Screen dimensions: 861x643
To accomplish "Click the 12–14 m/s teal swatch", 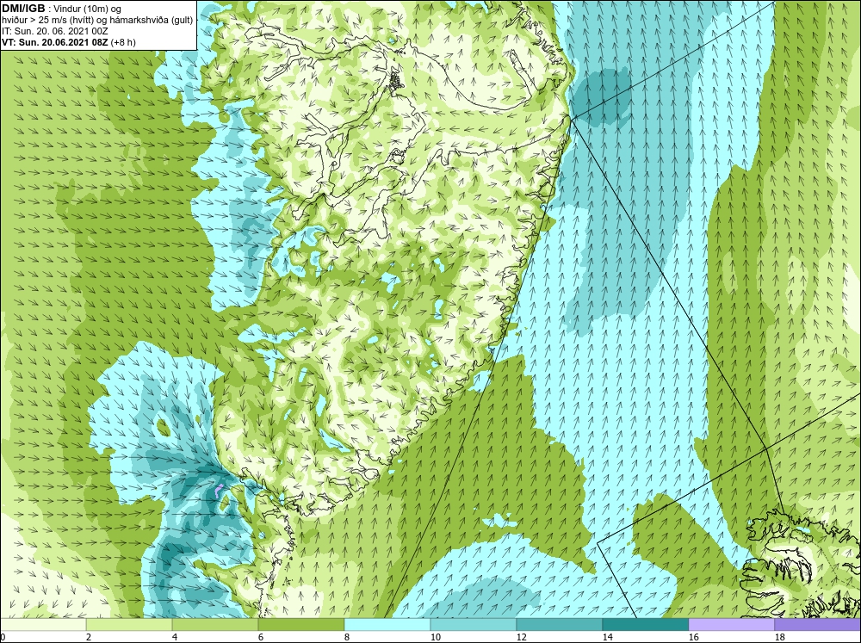I will [x=559, y=625].
